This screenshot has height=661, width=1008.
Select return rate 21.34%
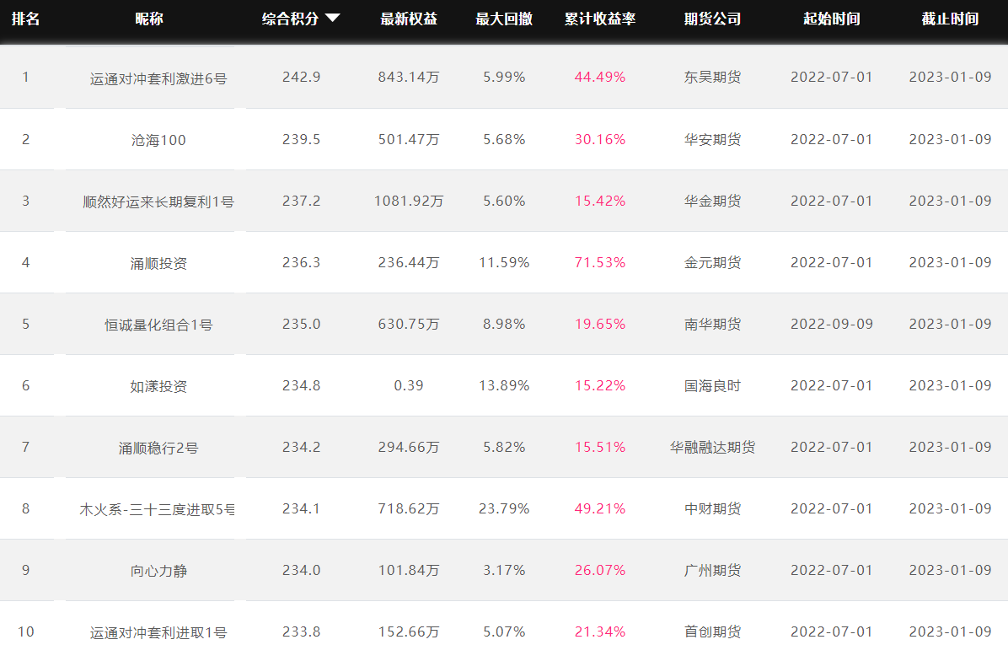pos(600,632)
